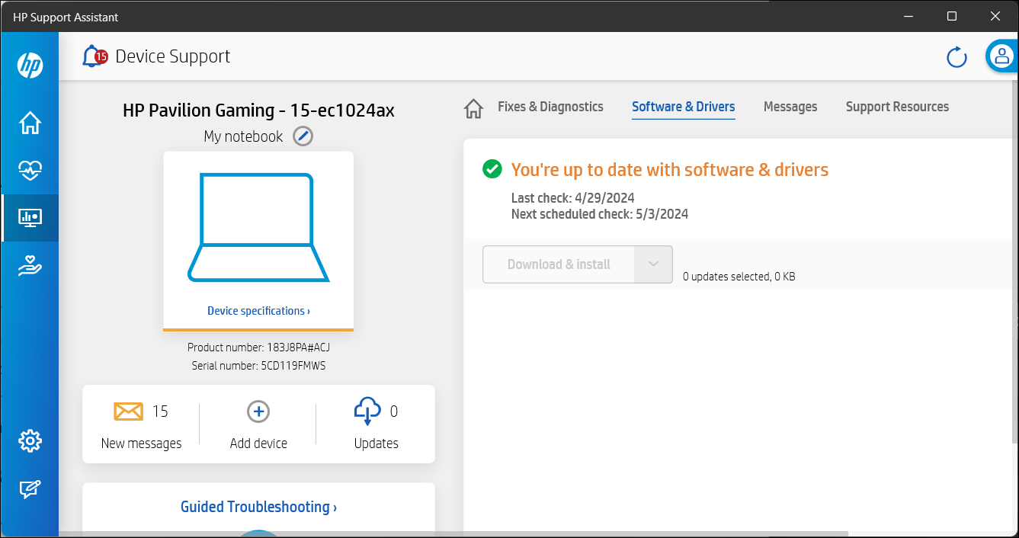Screen dimensions: 1019x538
Task: Edit the notebook nickname with the pencil icon
Action: (x=303, y=136)
